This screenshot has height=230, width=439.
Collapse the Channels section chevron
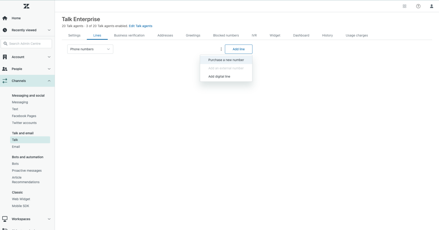49,81
